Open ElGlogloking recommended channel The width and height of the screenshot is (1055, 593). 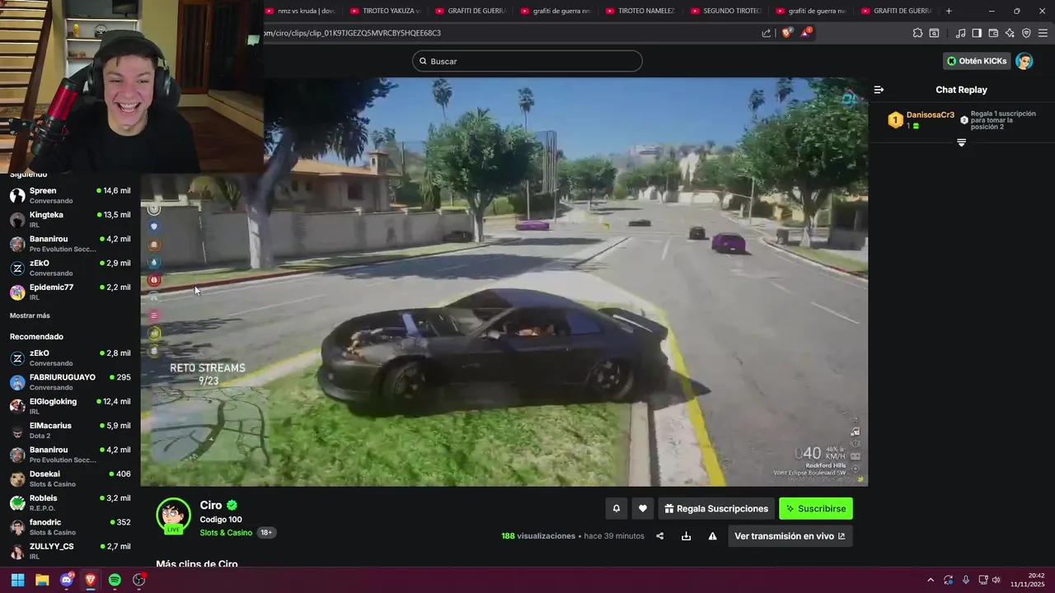[x=70, y=406]
